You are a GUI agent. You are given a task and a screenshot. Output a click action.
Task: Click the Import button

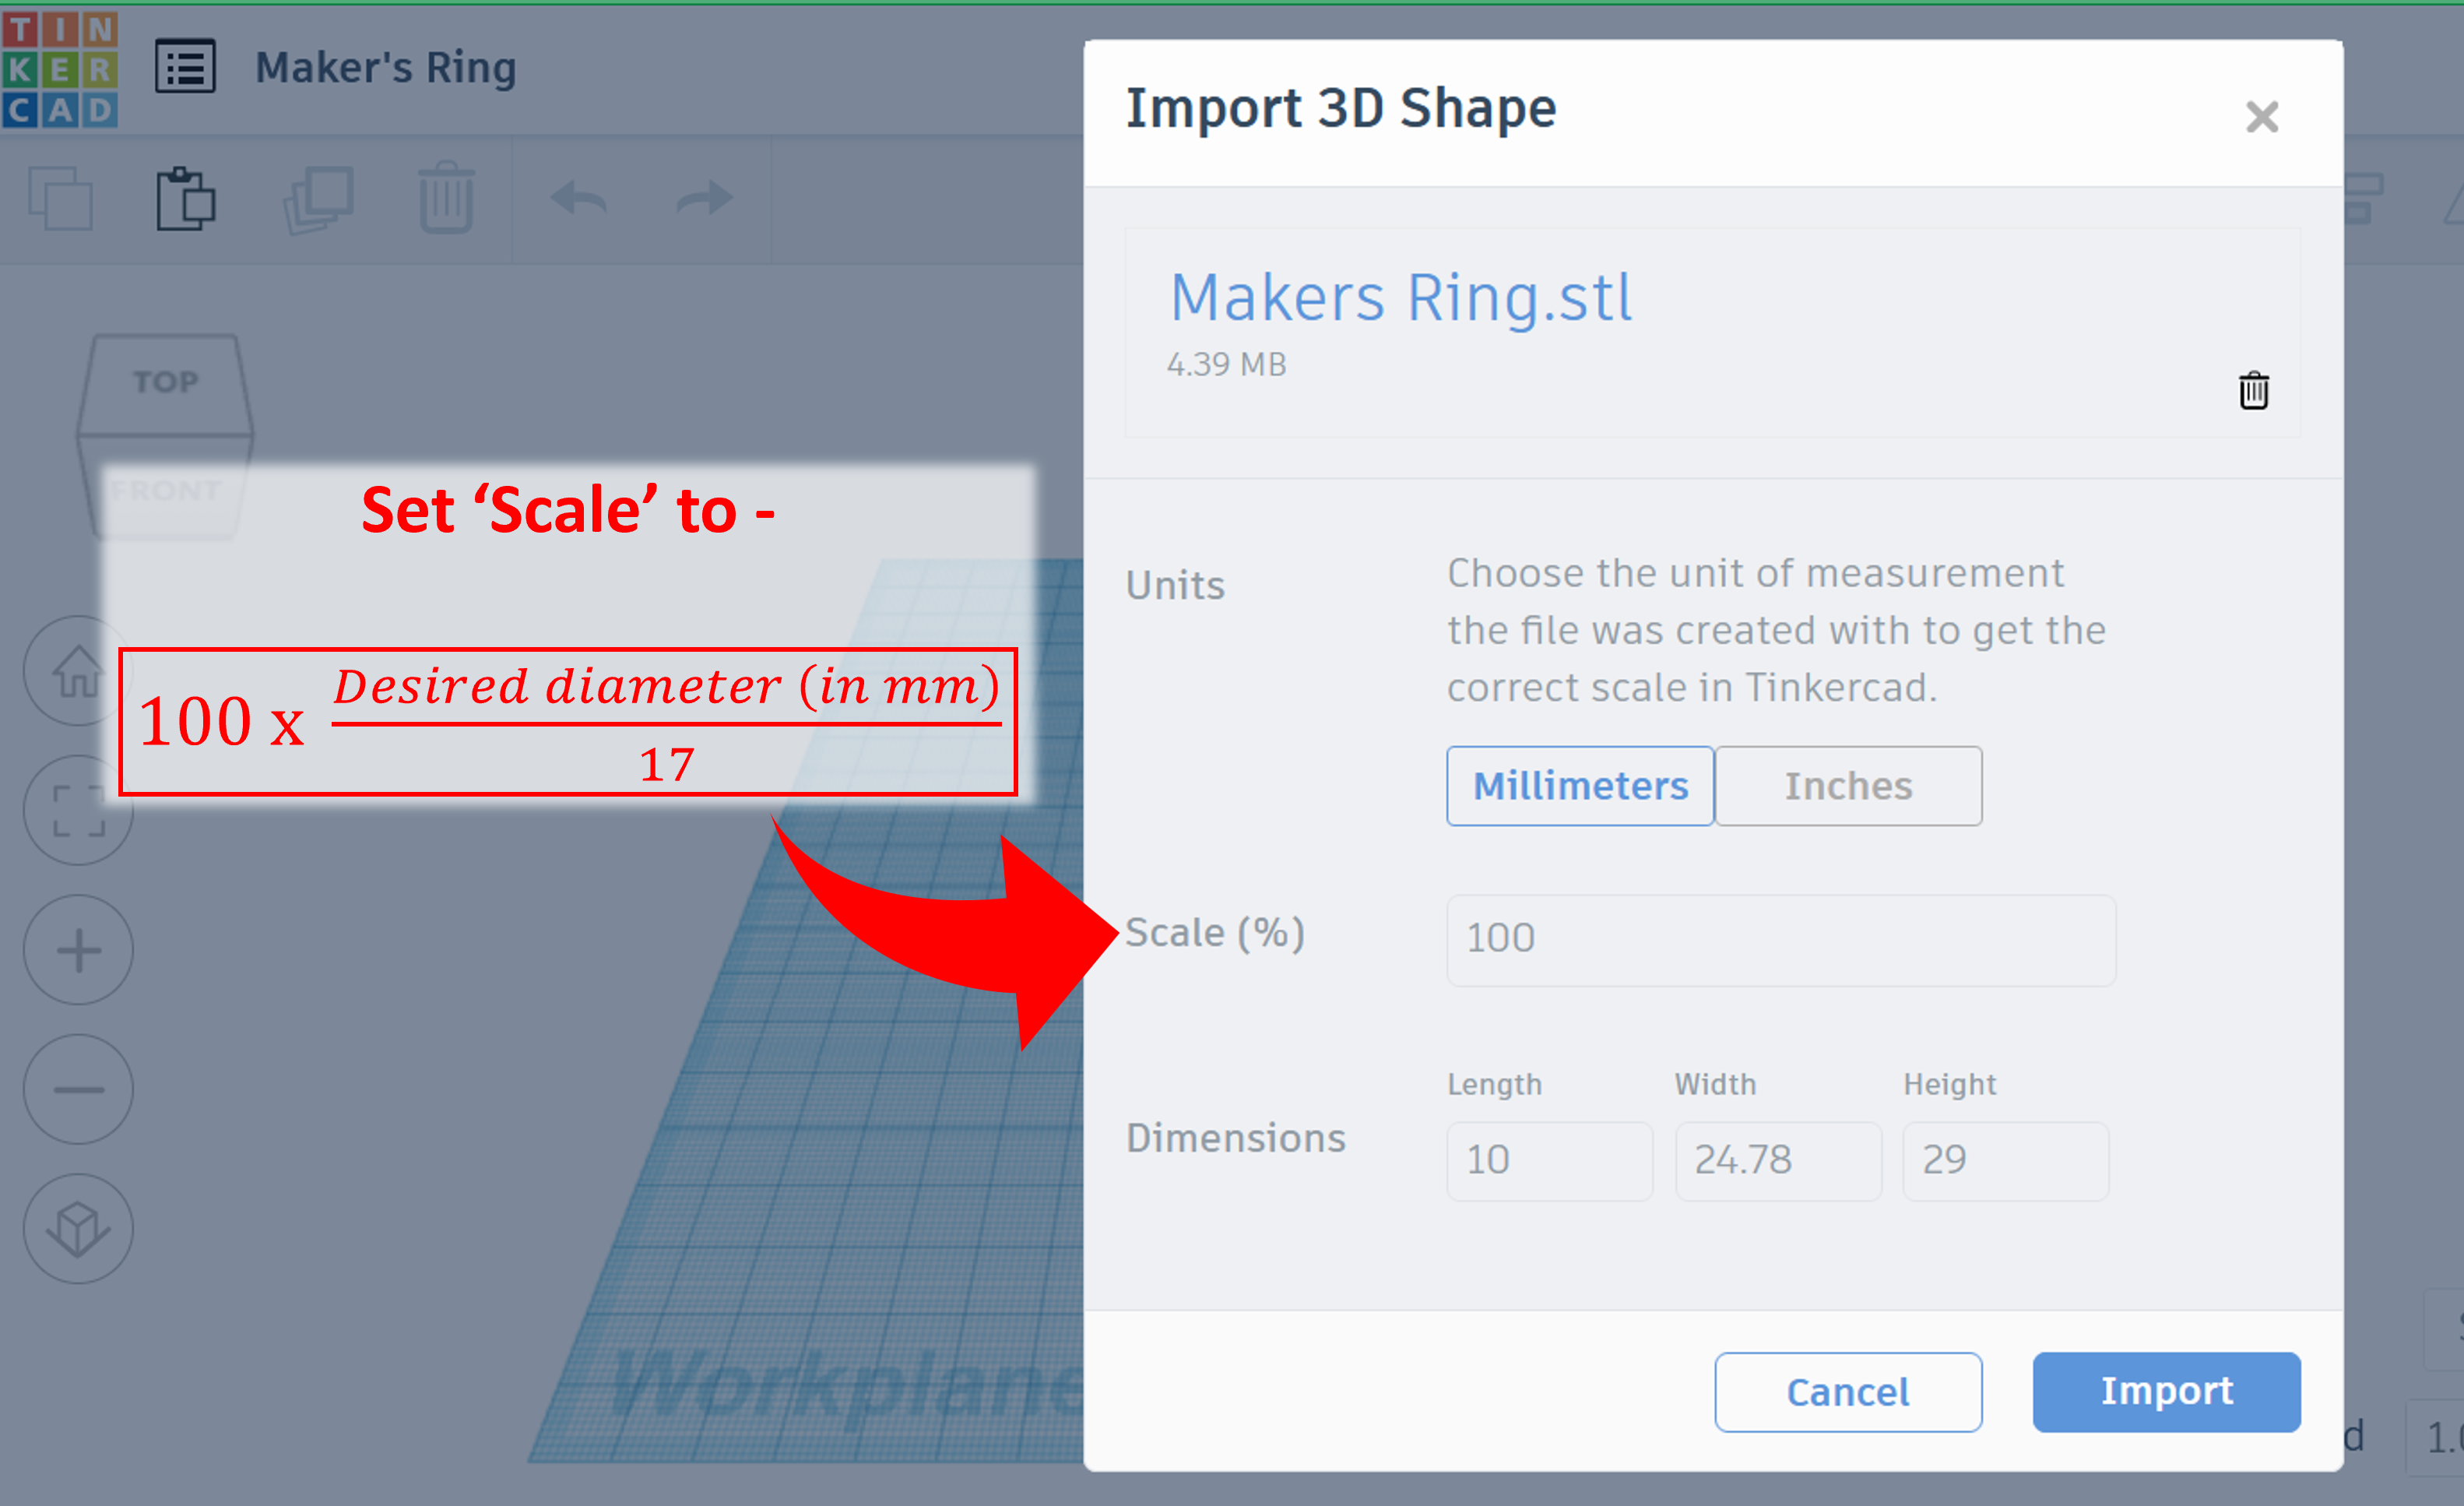2166,1392
